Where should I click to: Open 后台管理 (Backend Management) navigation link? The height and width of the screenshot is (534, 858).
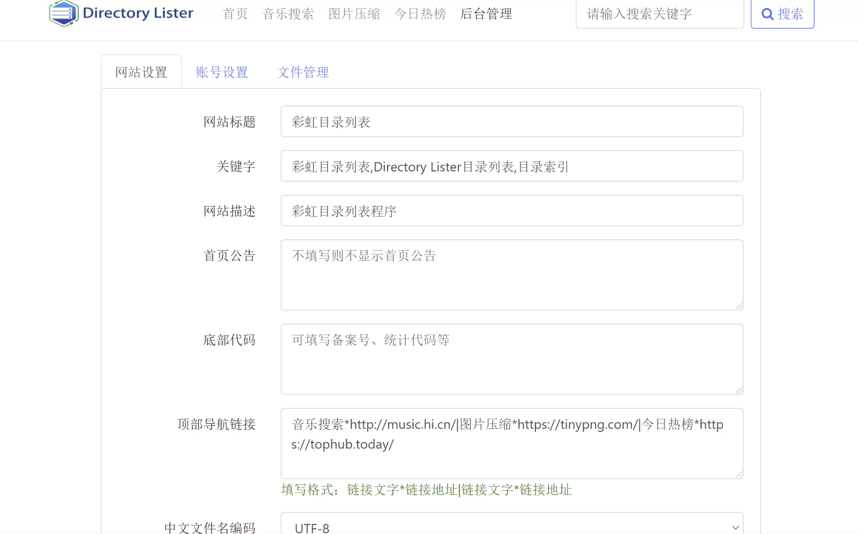click(x=486, y=13)
